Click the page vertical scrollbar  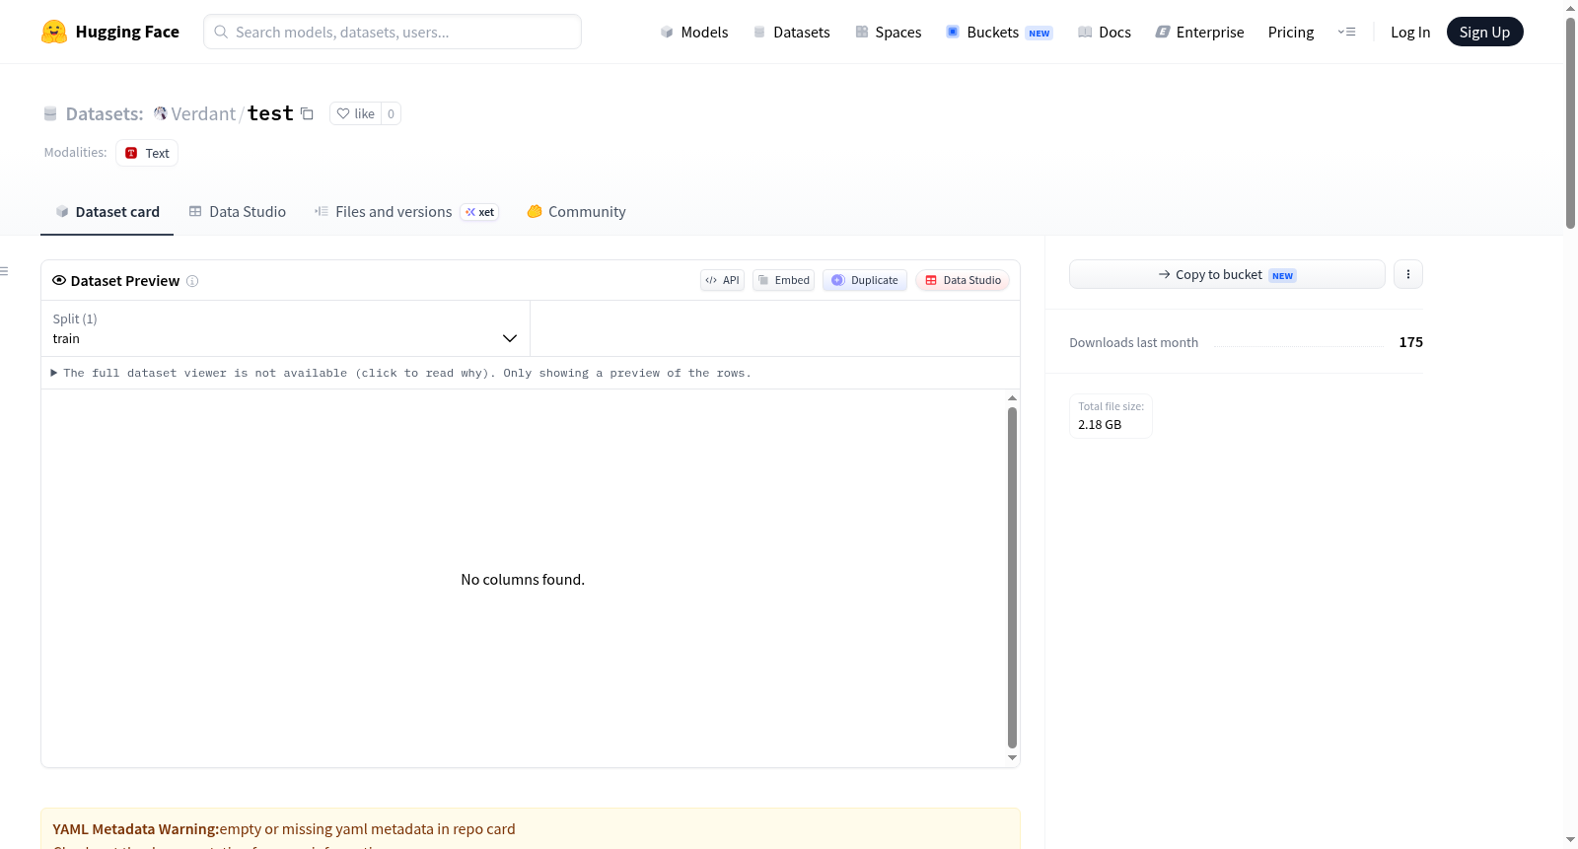pyautogui.click(x=1570, y=123)
